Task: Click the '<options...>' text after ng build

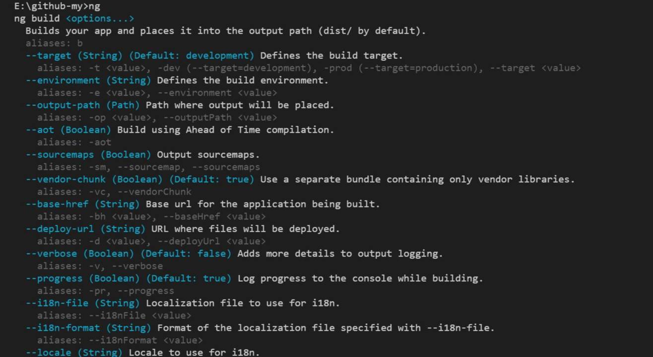Action: pos(100,19)
